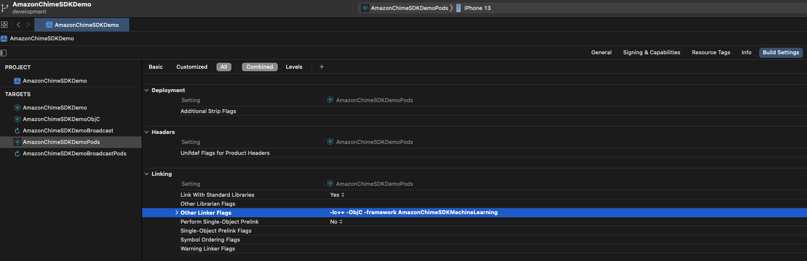The height and width of the screenshot is (261, 807).
Task: Select the Build Settings tab
Action: tap(781, 52)
